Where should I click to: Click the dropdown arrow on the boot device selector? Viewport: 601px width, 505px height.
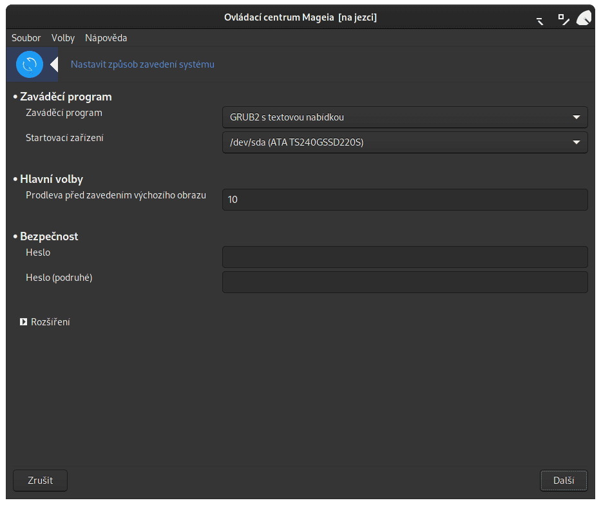pyautogui.click(x=576, y=142)
